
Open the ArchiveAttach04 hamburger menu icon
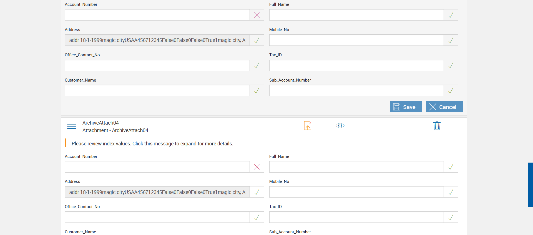point(71,127)
